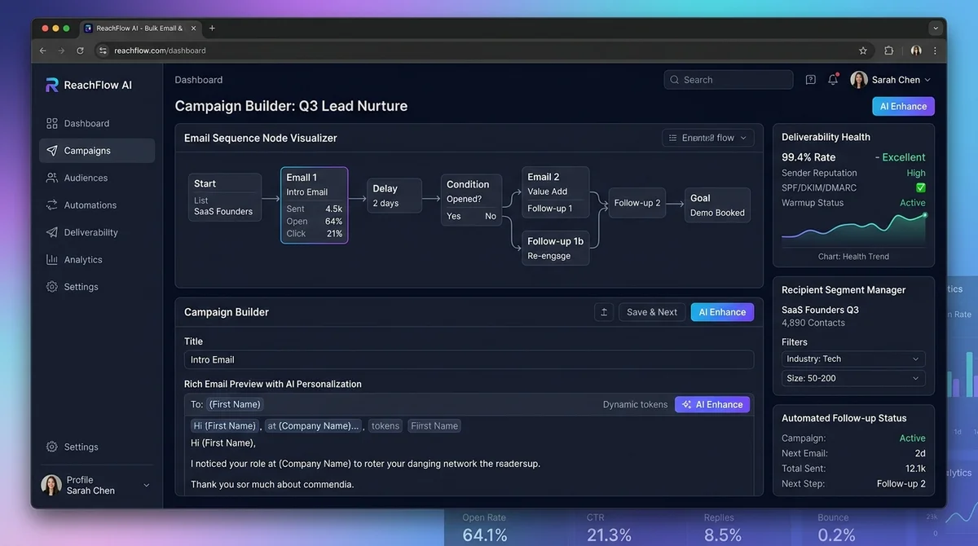
Task: Select the ReachFlow AI browser tab
Action: point(140,29)
